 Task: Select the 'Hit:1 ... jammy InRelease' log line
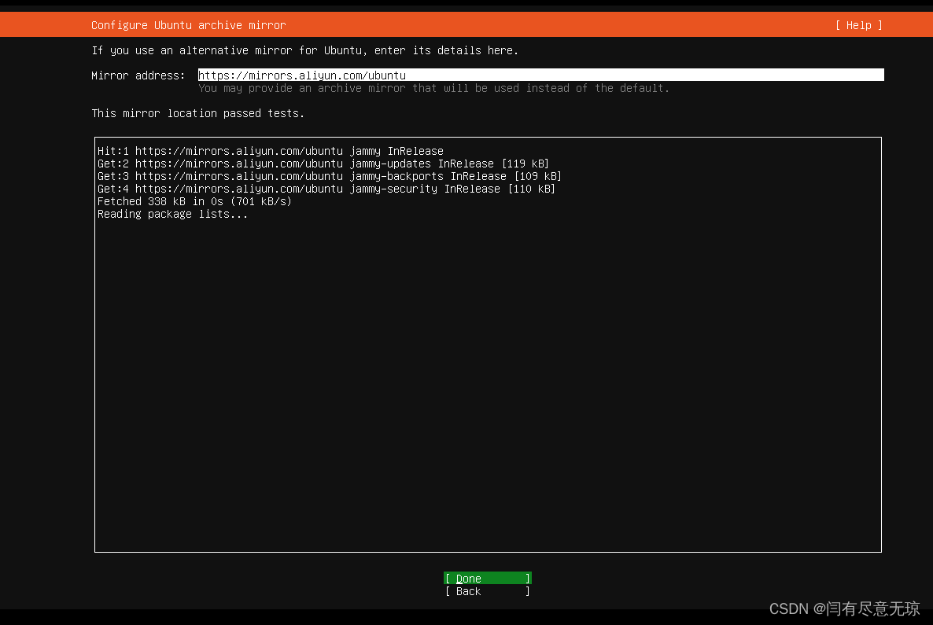pos(270,151)
